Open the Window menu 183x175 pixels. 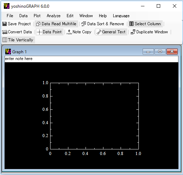86,16
